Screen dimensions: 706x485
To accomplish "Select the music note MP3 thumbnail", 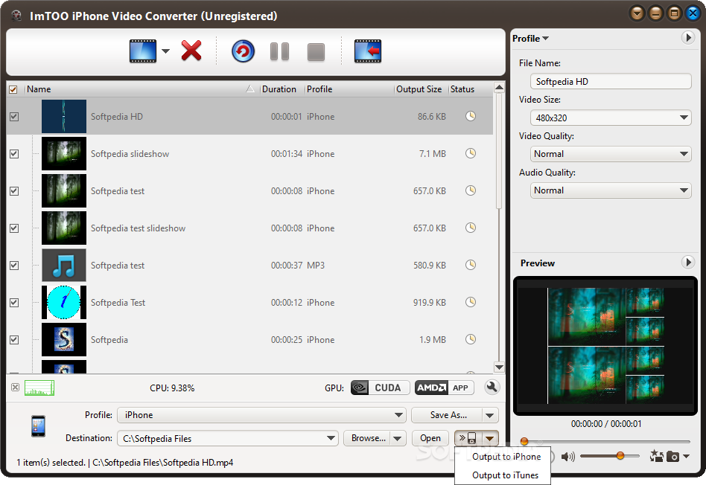I will tap(64, 266).
